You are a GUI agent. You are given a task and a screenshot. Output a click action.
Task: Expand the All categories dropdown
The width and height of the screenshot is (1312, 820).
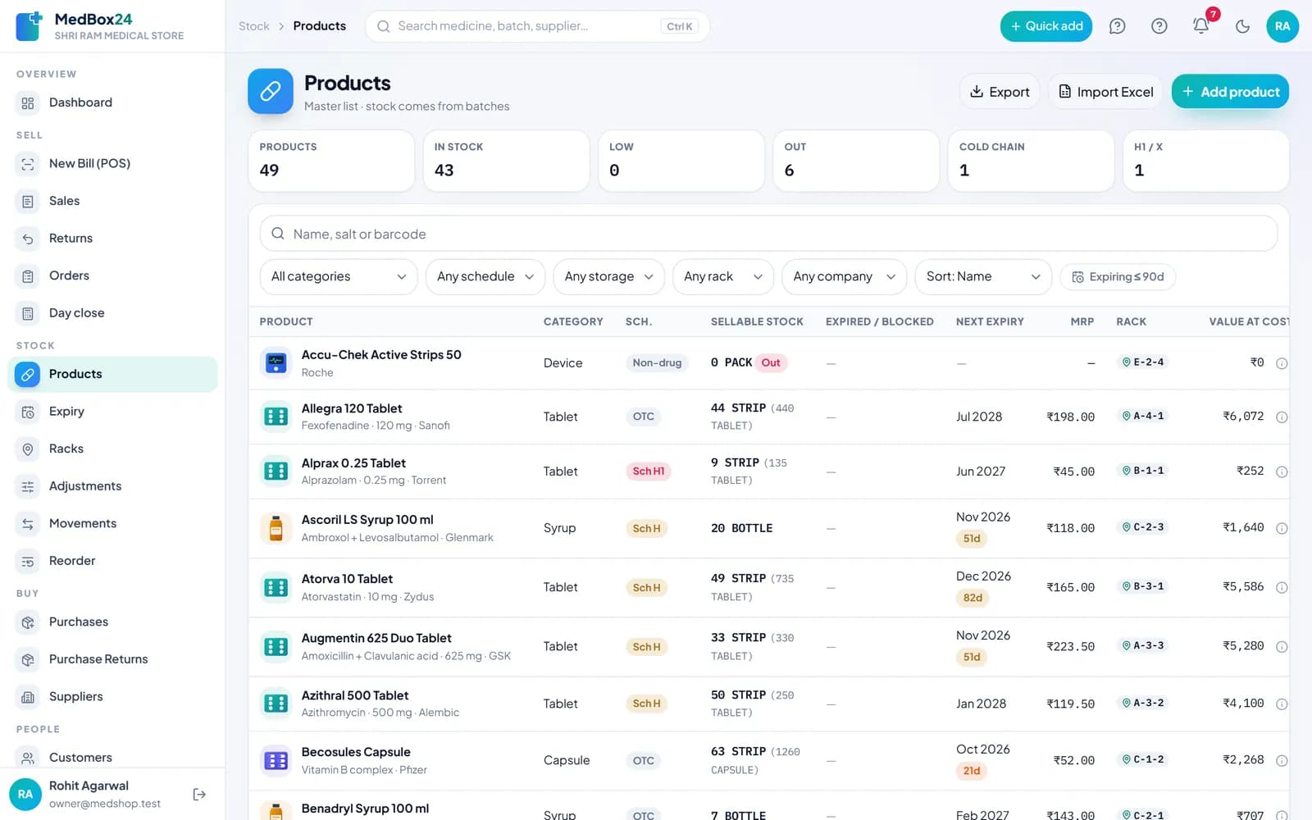coord(339,276)
